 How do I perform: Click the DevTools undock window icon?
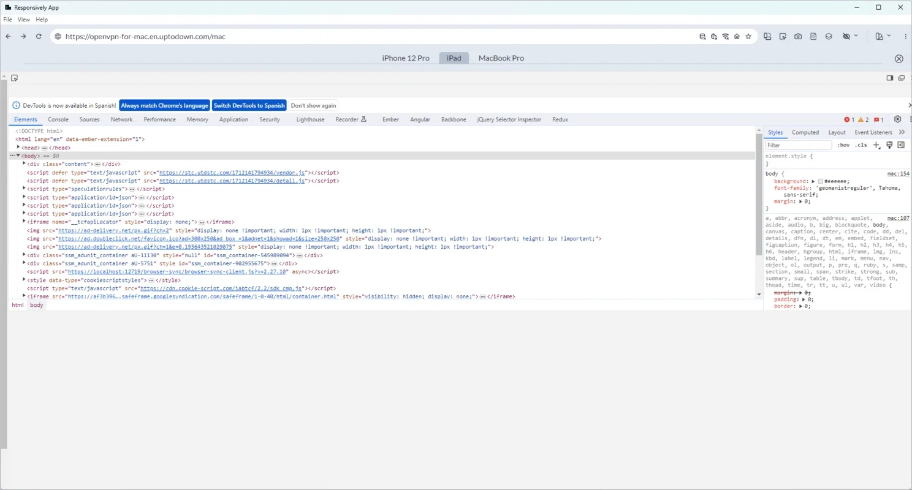(902, 78)
